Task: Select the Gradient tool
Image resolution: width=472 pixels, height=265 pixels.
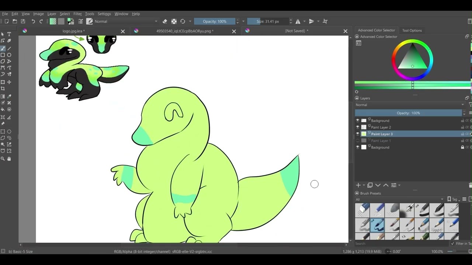Action: click(3, 96)
